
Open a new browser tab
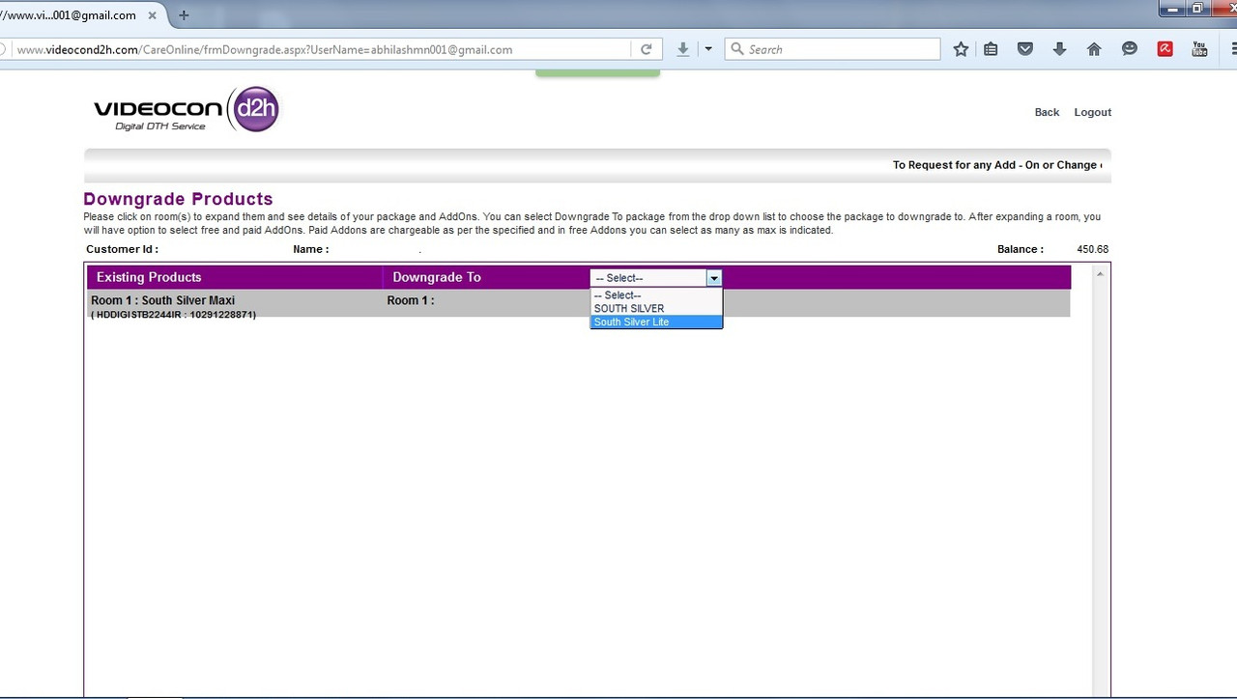coord(184,15)
